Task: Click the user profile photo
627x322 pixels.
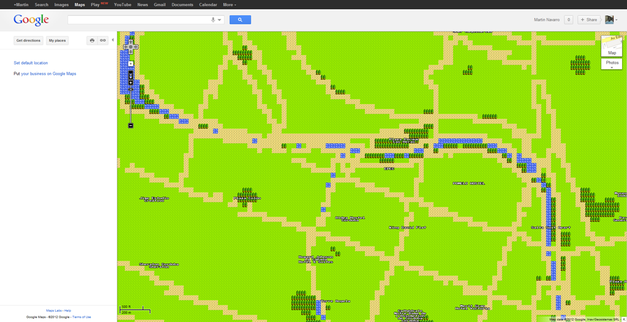Action: tap(609, 20)
